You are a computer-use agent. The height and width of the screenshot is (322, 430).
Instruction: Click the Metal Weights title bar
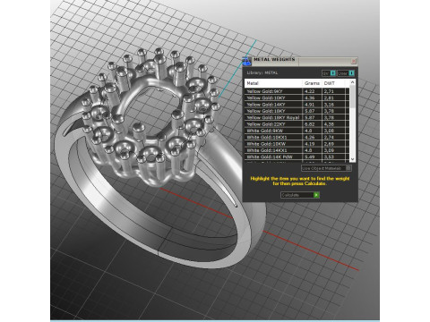300,61
